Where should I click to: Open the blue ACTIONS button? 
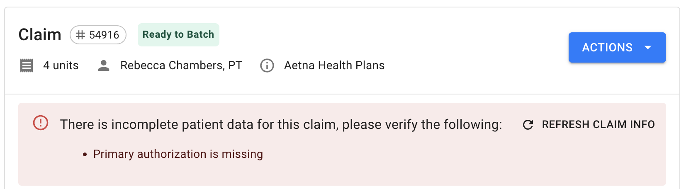click(x=617, y=48)
